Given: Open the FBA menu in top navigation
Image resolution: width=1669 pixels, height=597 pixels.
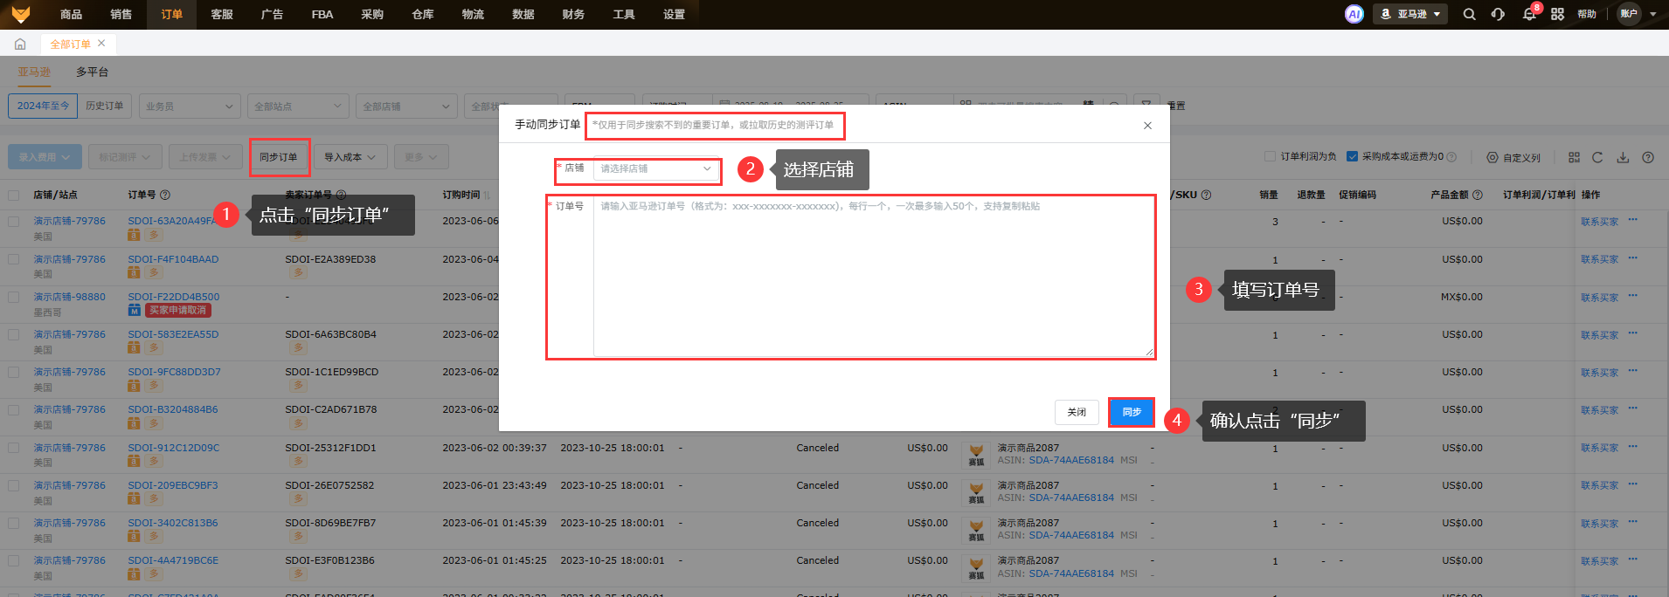Looking at the screenshot, I should coord(322,14).
